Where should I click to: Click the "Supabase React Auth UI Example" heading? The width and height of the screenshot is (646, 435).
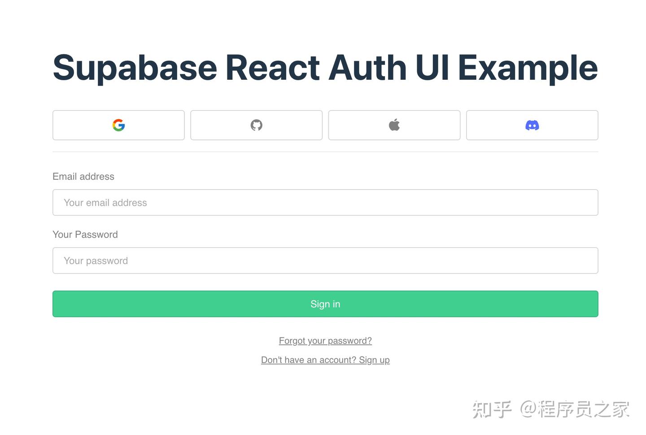[x=325, y=67]
